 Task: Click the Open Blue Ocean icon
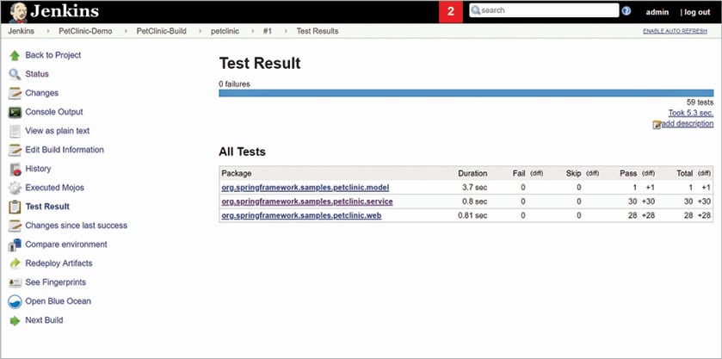click(15, 301)
